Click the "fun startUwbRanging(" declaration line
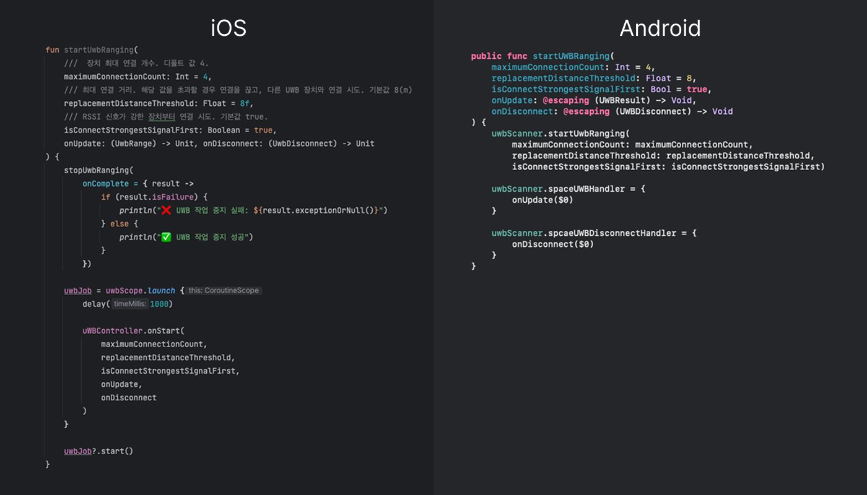This screenshot has height=495, width=867. coord(92,49)
